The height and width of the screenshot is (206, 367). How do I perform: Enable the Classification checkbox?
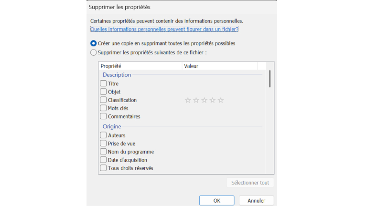pos(103,100)
